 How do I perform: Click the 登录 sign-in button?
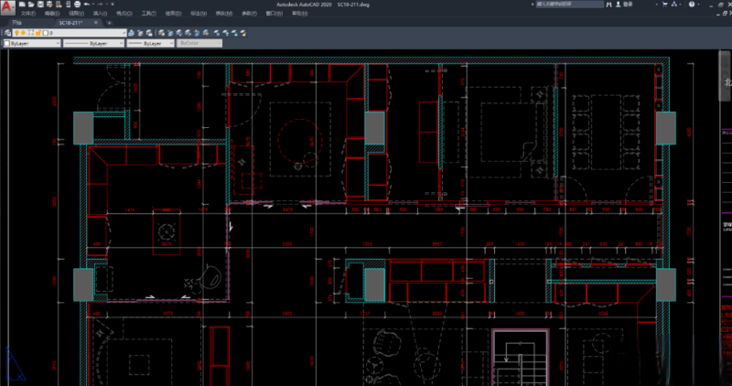pyautogui.click(x=627, y=5)
